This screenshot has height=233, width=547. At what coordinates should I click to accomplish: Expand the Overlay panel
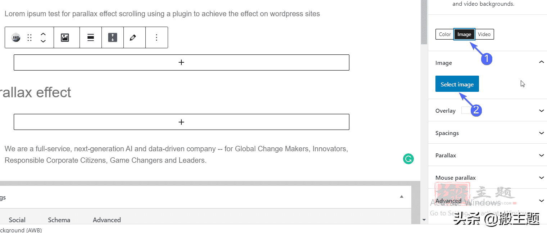(x=488, y=111)
